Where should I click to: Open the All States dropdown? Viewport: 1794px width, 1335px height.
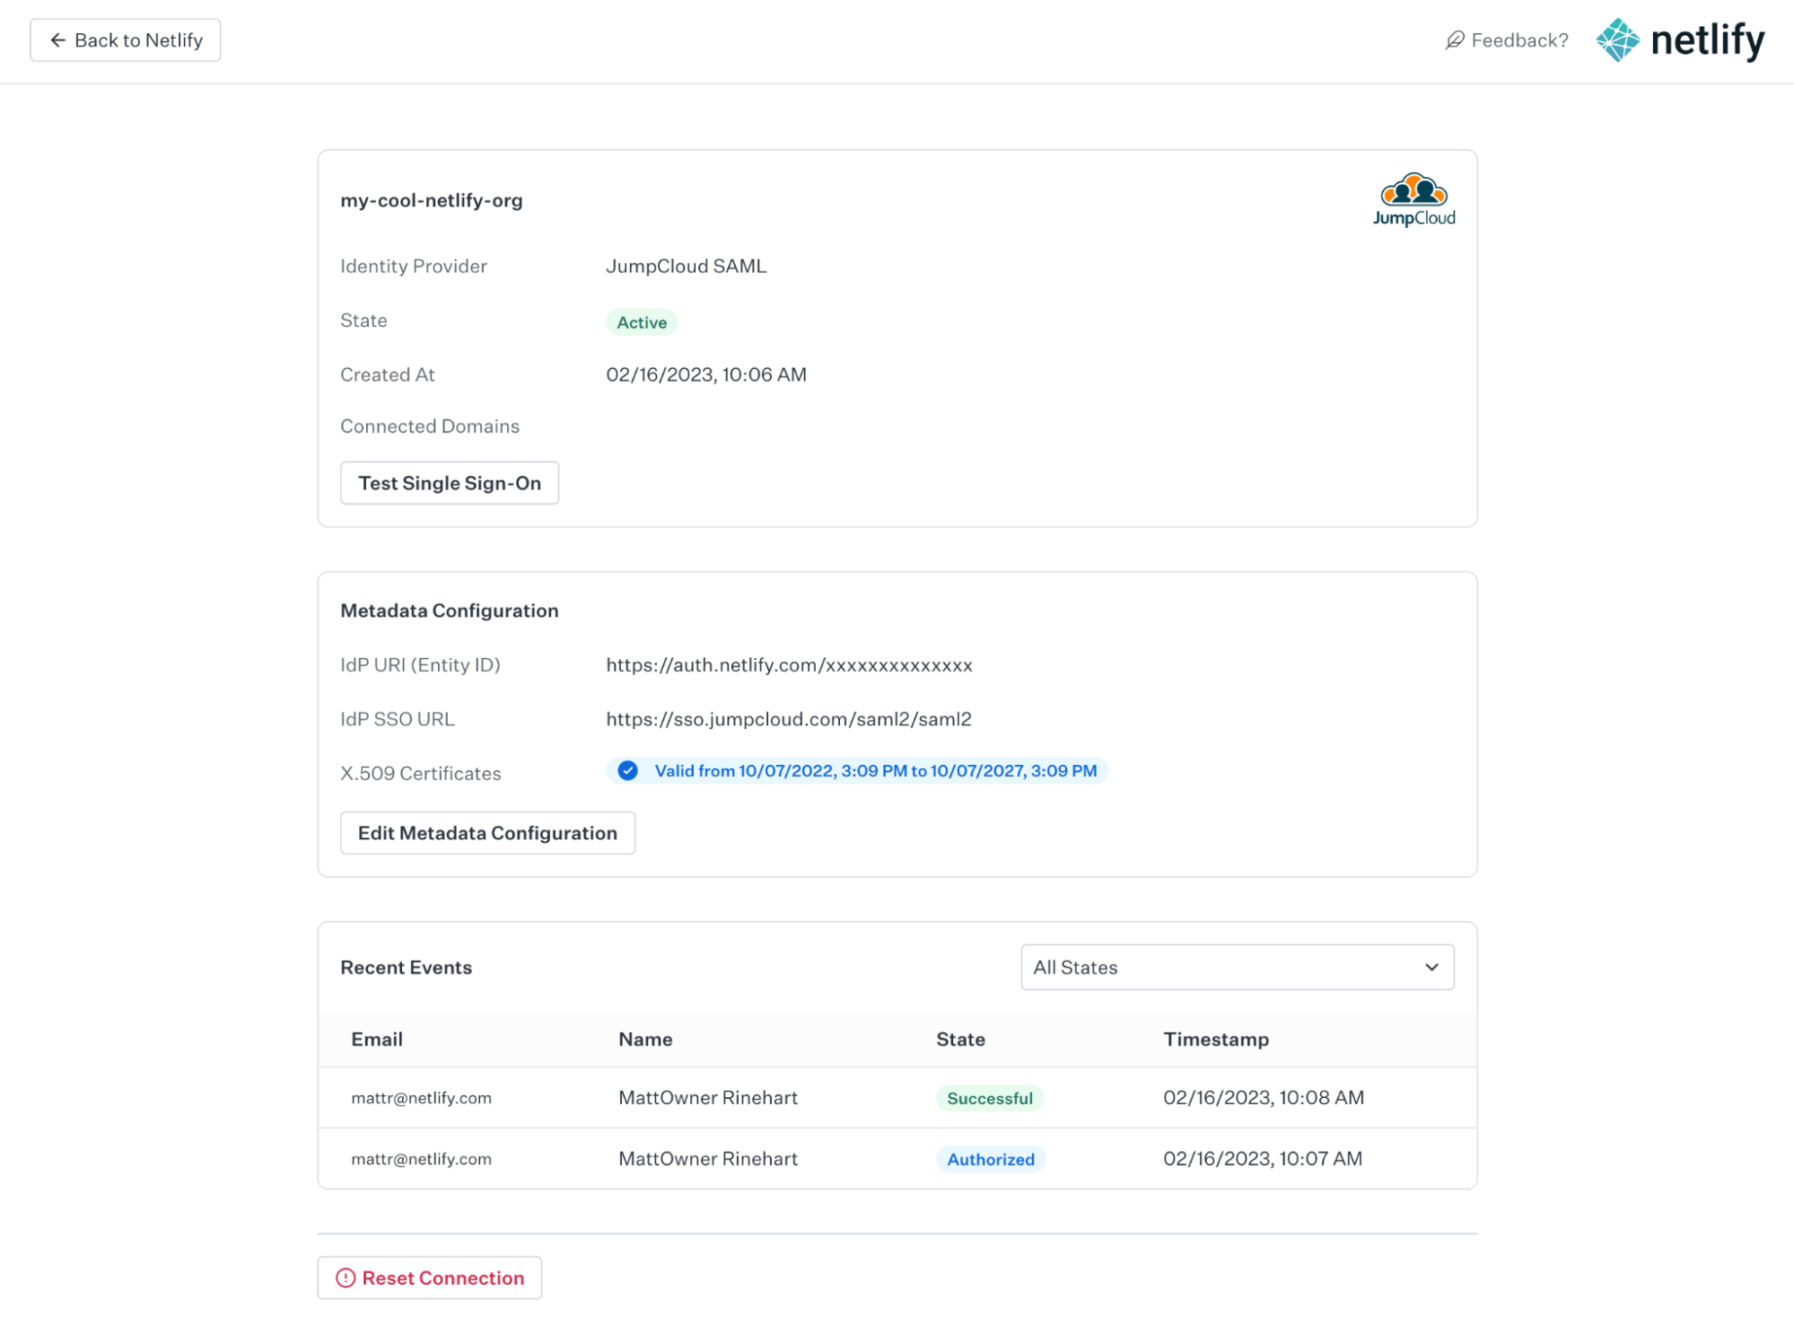(1236, 967)
